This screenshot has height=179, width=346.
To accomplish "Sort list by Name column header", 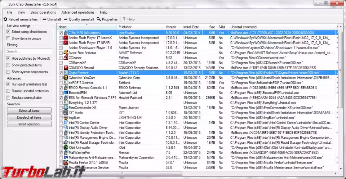I will pyautogui.click(x=87, y=27).
